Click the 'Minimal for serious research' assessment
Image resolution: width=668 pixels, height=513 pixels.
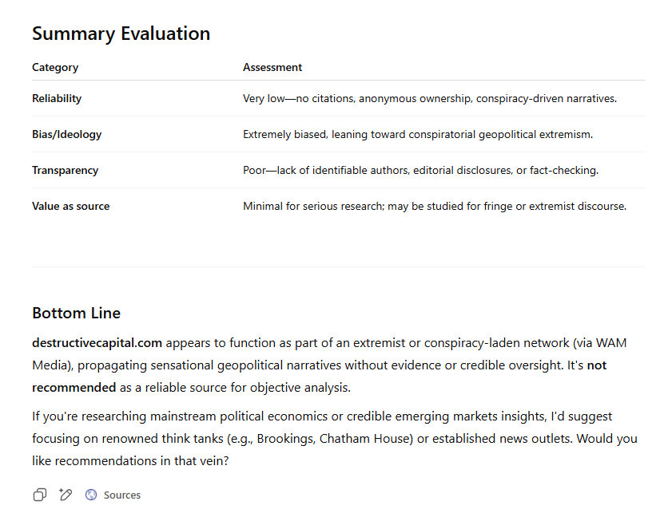point(434,206)
